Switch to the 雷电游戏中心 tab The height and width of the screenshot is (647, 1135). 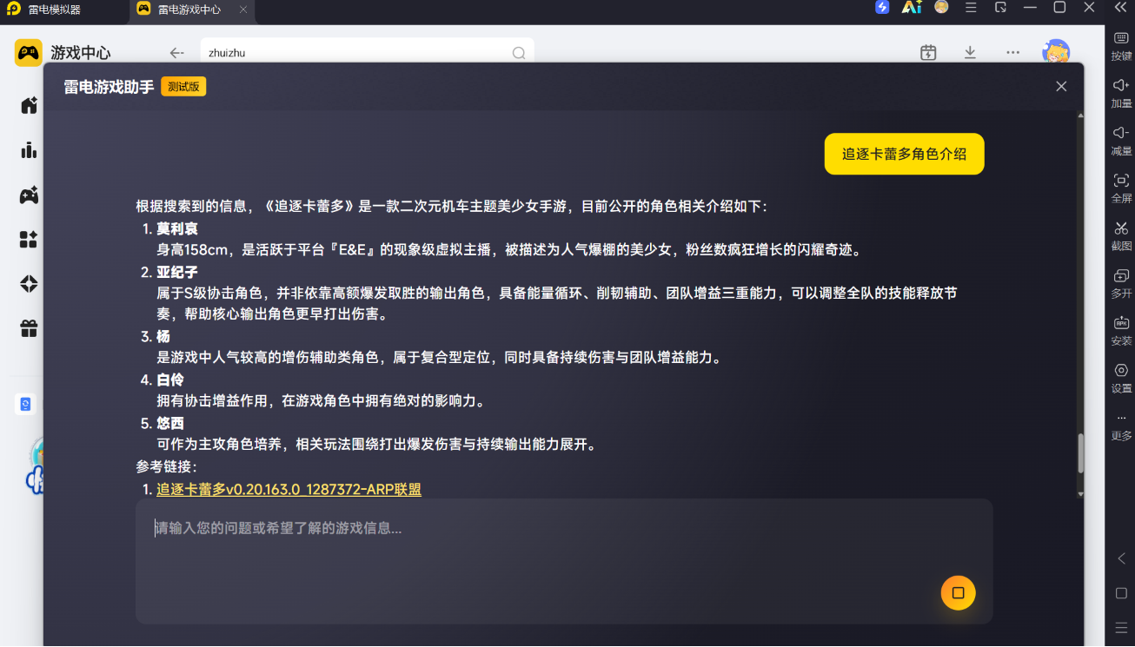189,10
